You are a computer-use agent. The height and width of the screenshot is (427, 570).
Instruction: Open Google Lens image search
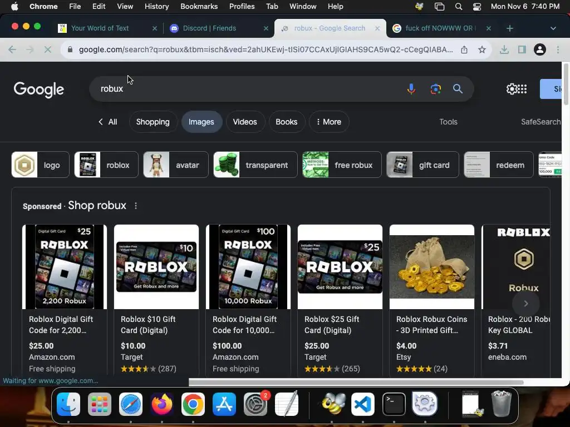tap(435, 89)
